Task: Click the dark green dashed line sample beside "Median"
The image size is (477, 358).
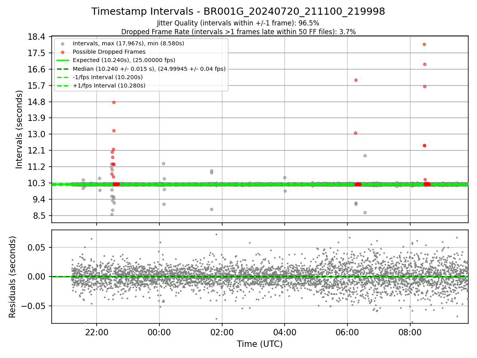Action: pyautogui.click(x=62, y=69)
